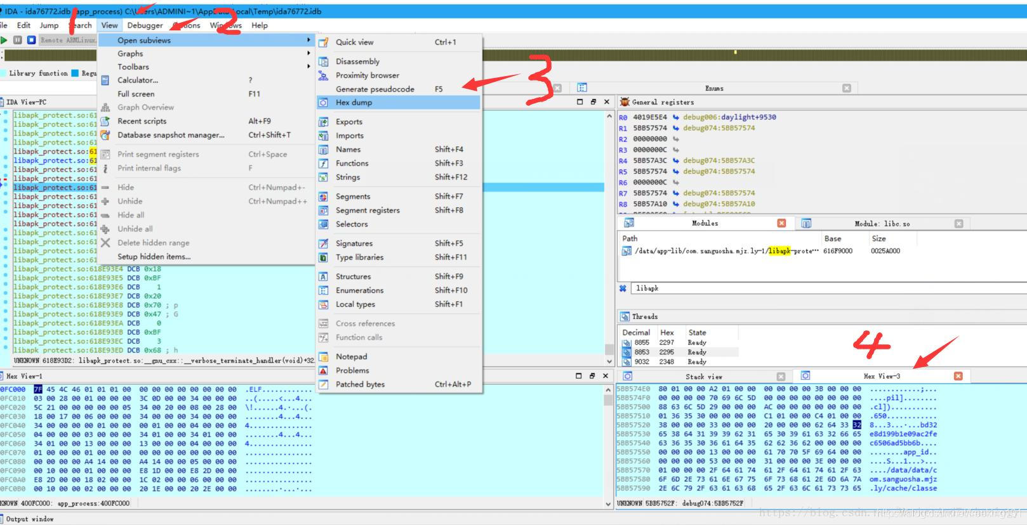Image resolution: width=1027 pixels, height=525 pixels.
Task: Select thread 9032 row
Action: (x=679, y=362)
